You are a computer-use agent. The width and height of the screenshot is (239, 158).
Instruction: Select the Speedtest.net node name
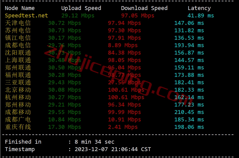[26, 16]
